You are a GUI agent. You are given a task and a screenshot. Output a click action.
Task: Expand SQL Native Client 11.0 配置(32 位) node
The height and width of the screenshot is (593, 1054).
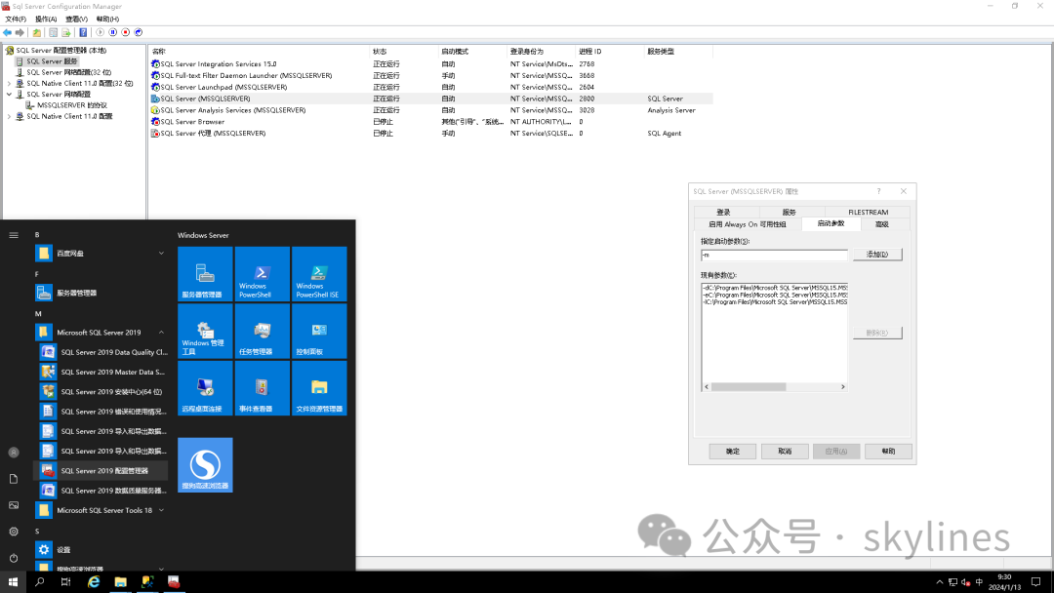point(10,83)
